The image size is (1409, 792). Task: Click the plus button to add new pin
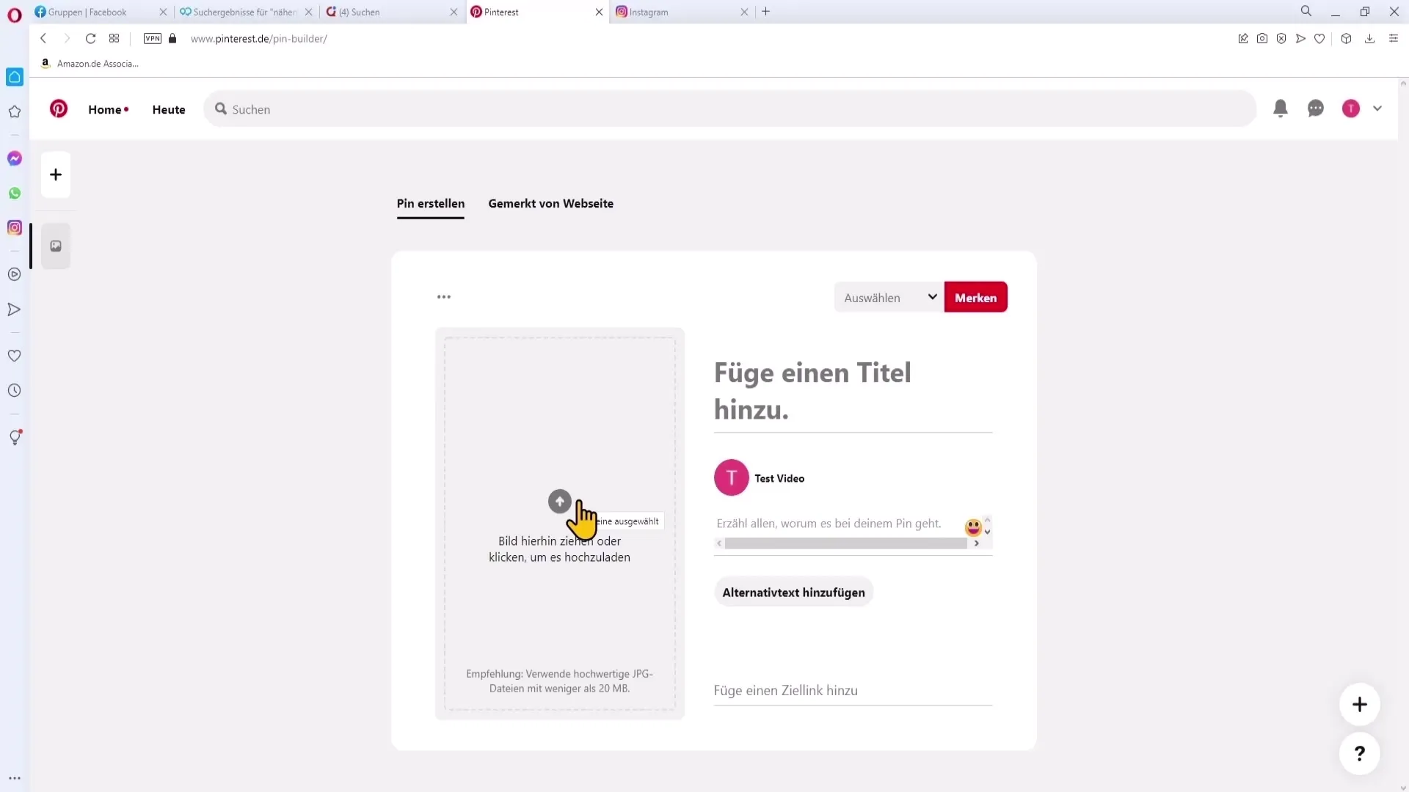coord(56,175)
